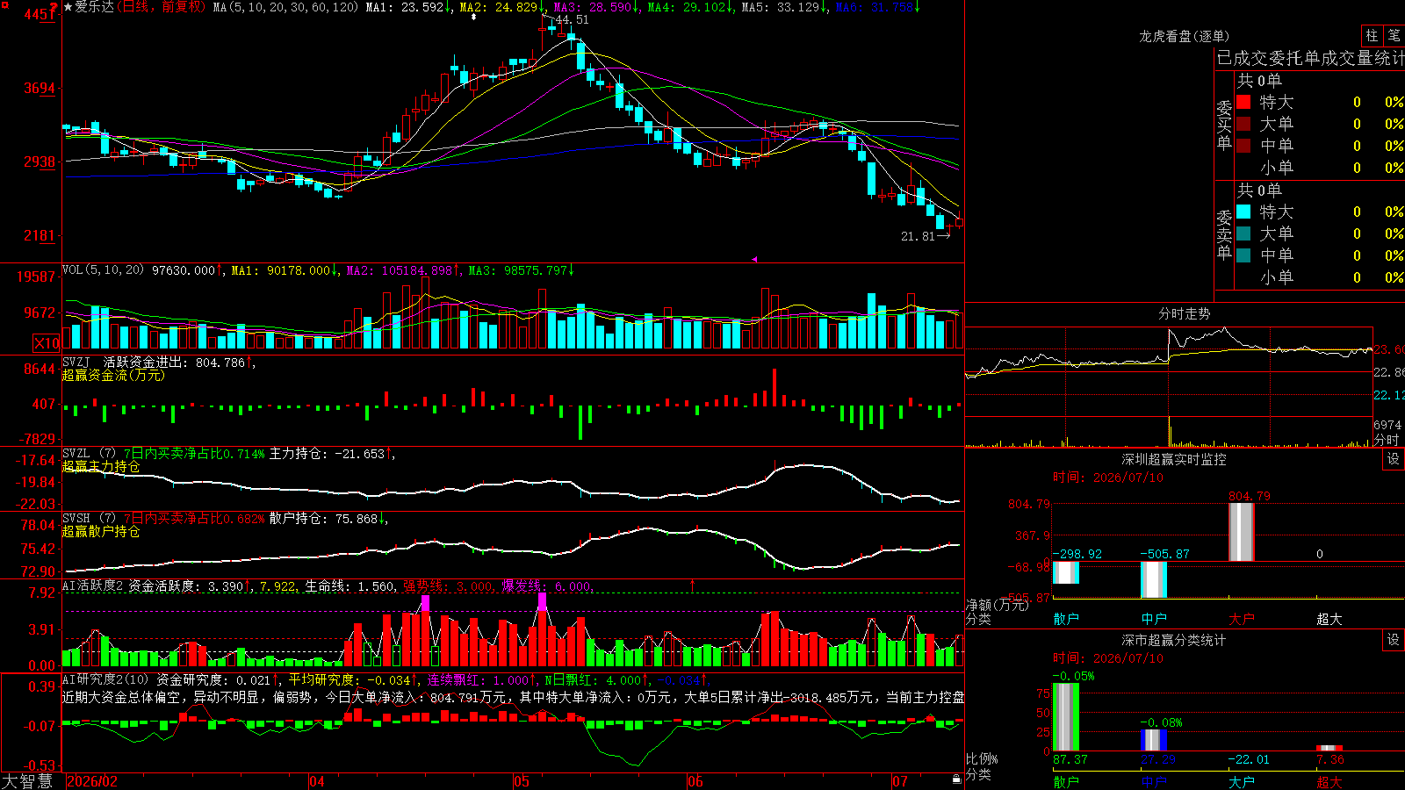Click the dark red 大单 buy order swatch
This screenshot has width=1405, height=790.
[1243, 124]
